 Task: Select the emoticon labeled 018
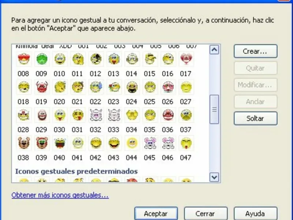click(x=24, y=87)
